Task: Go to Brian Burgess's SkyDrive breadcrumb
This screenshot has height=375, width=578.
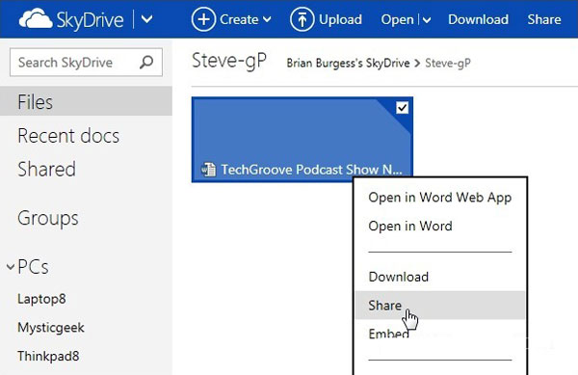Action: (348, 63)
